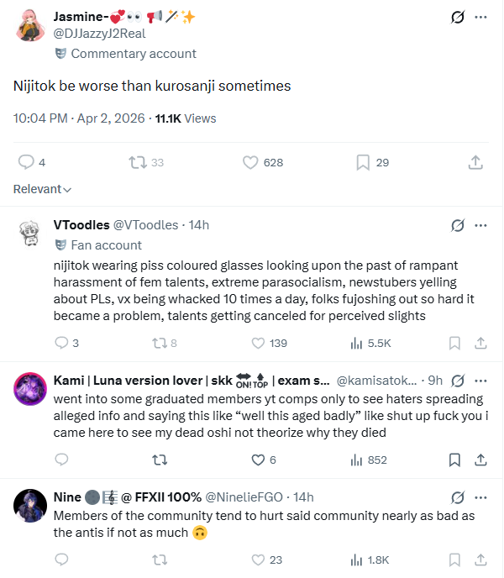Repost Jasmine's Nijitok post
The image size is (504, 578).
(x=137, y=162)
